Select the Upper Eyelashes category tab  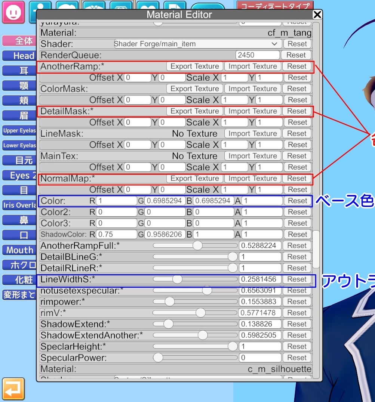point(19,130)
